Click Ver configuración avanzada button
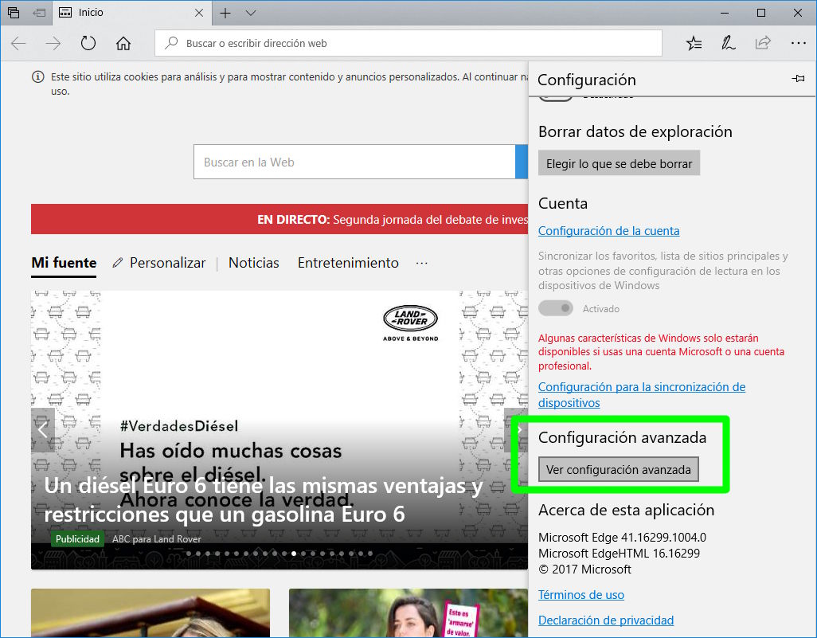The height and width of the screenshot is (638, 817). coord(619,470)
